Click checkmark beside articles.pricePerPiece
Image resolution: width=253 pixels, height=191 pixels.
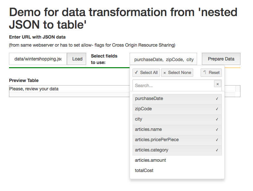[217, 140]
